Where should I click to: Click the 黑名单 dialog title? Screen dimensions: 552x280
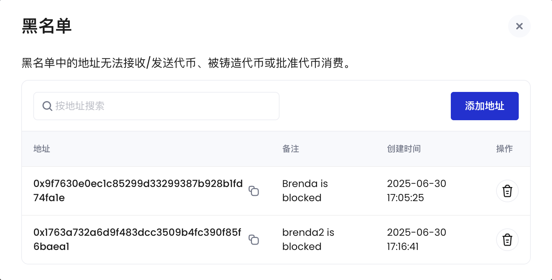coord(46,26)
